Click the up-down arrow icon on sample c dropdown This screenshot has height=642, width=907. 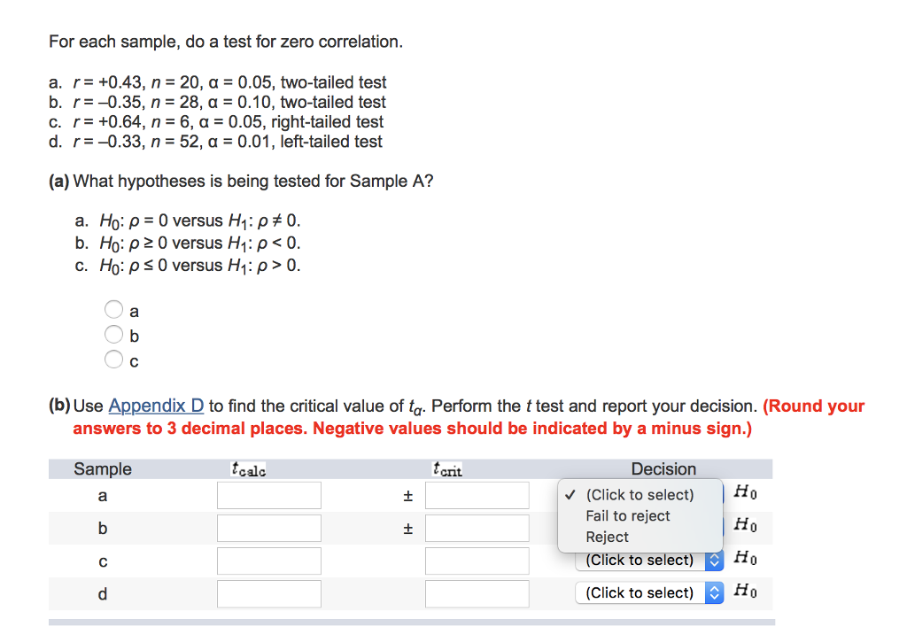point(713,560)
